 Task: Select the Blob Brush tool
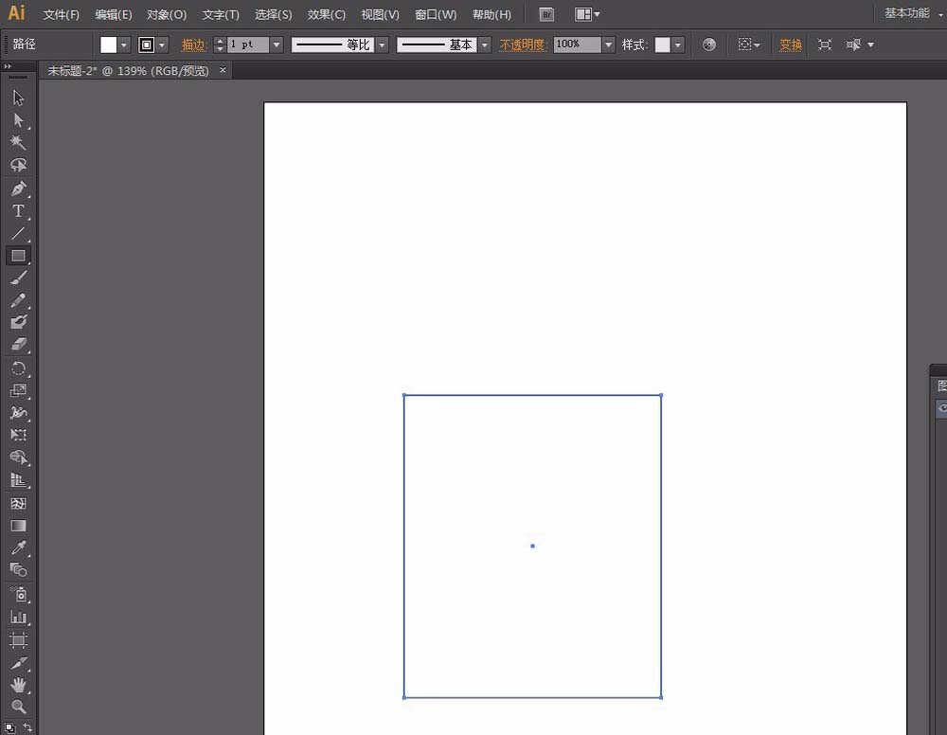pyautogui.click(x=18, y=322)
